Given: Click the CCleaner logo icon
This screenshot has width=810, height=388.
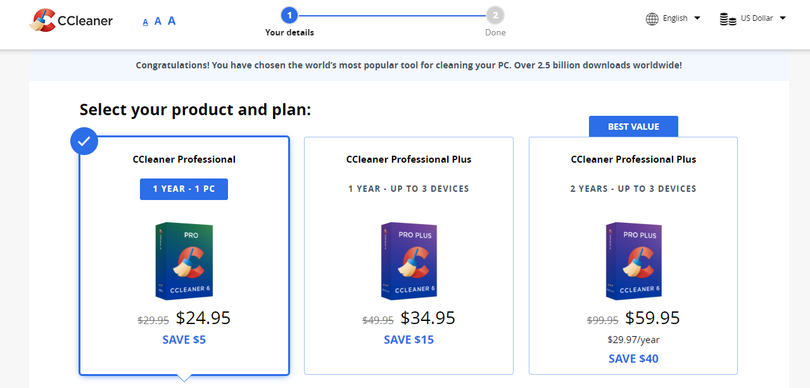Looking at the screenshot, I should 42,20.
